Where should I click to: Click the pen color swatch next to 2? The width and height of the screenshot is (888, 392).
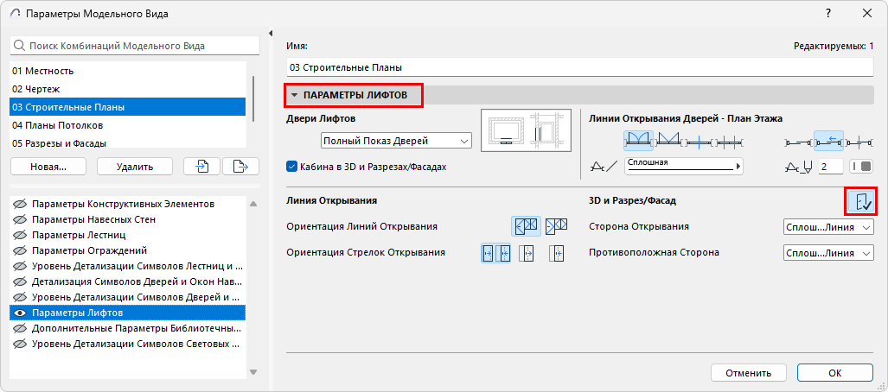(x=861, y=167)
